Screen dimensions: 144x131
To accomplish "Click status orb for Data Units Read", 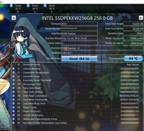I will click(x=14, y=88).
